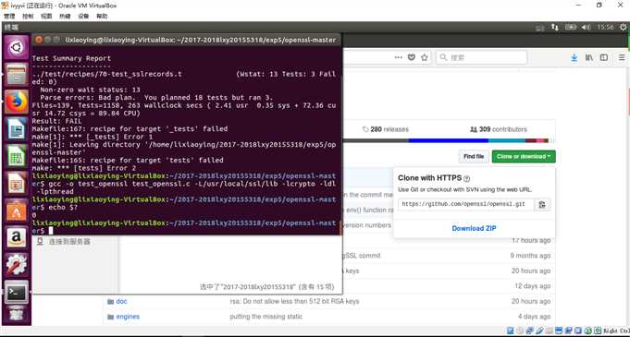Viewport: 630px width, 337px height.
Task: Select the Terminal icon in the launcher
Action: pyautogui.click(x=17, y=292)
